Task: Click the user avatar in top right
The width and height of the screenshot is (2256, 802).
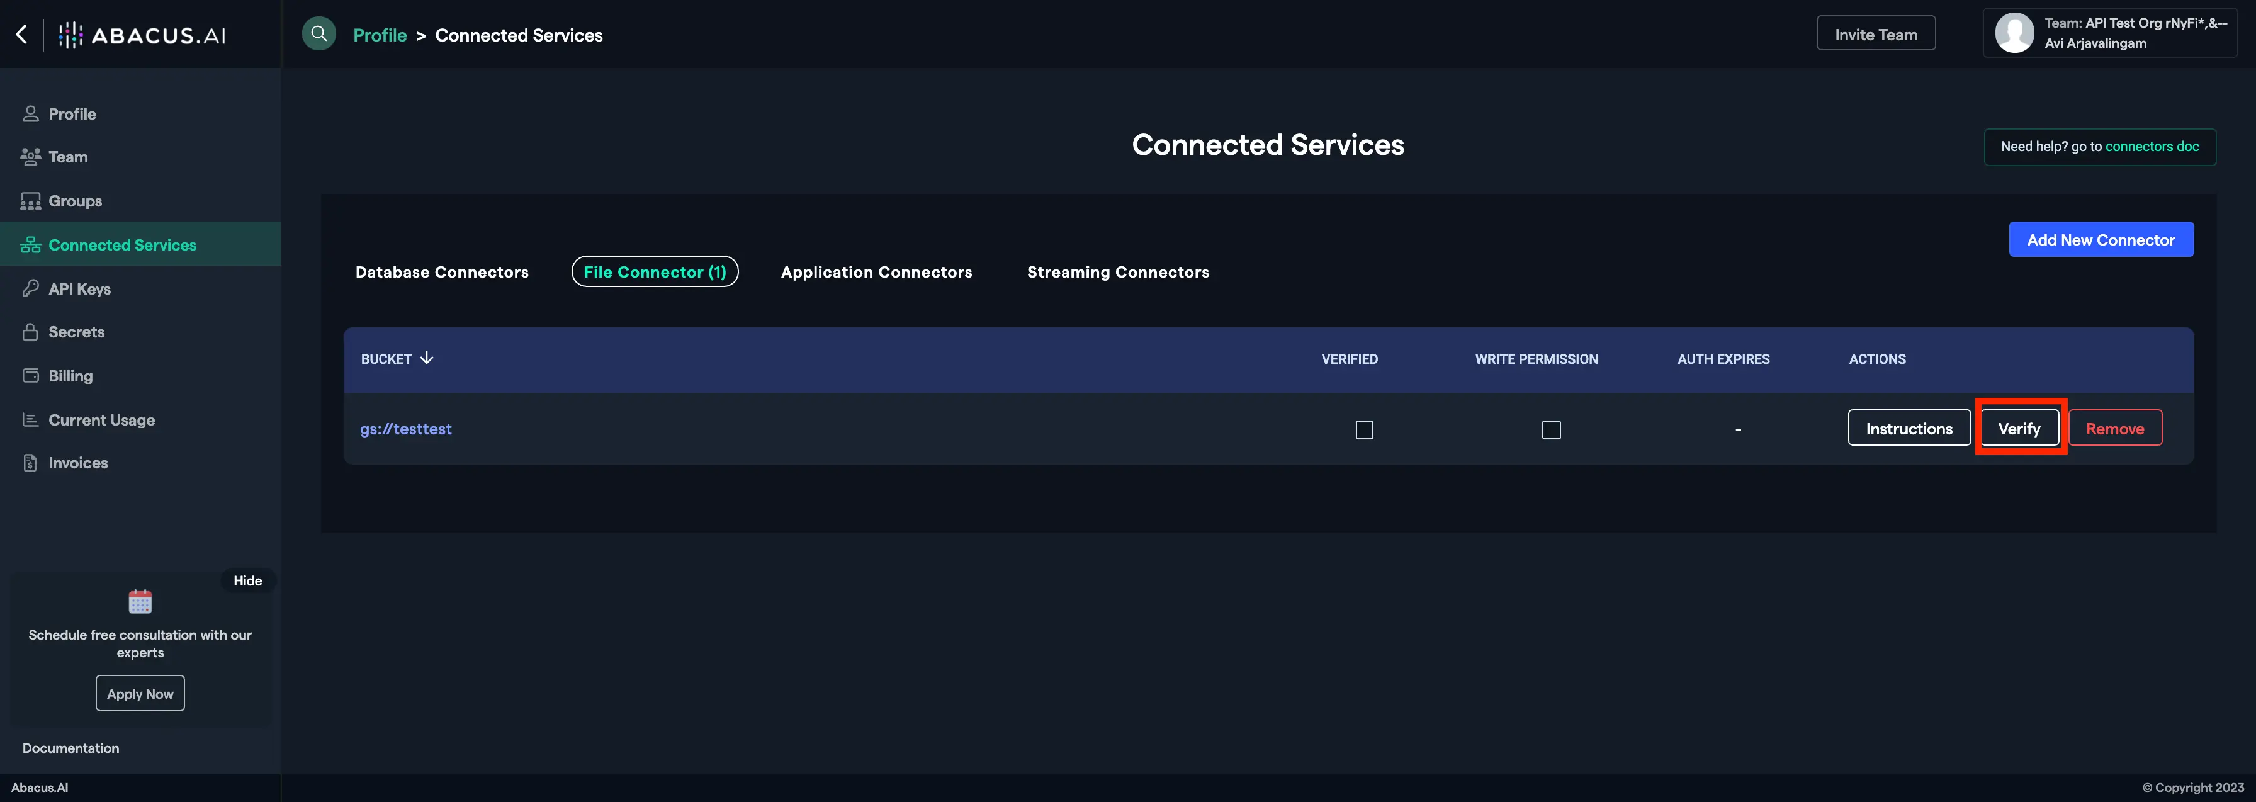Action: [2014, 33]
